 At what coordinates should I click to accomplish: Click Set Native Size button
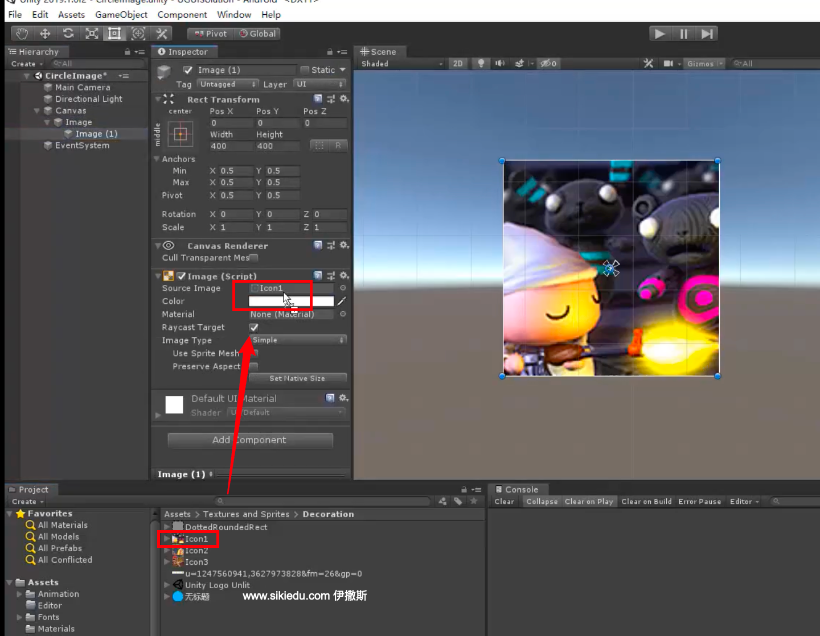click(298, 378)
